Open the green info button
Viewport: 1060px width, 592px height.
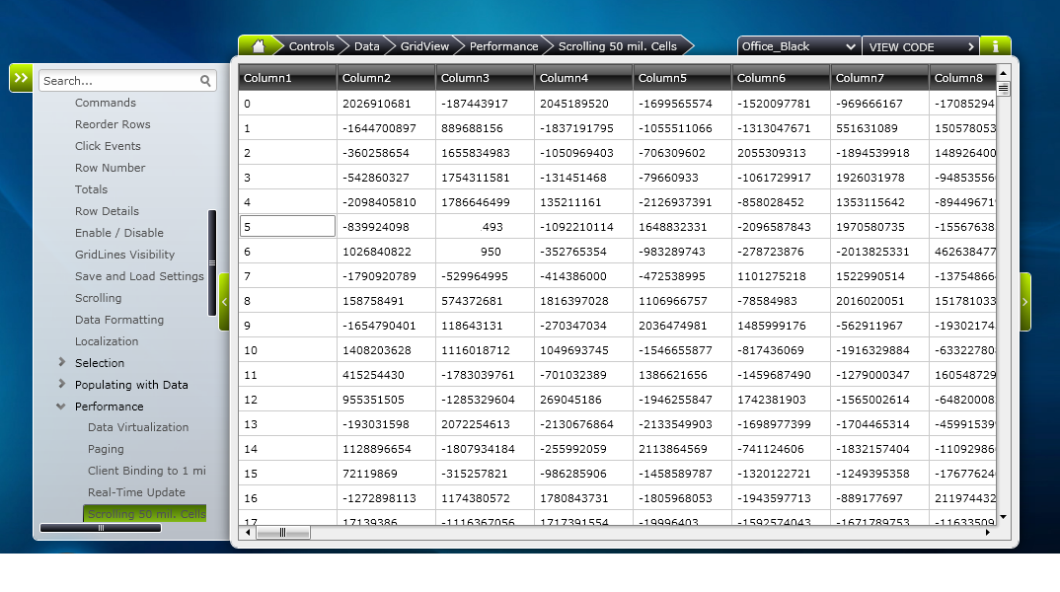[x=995, y=46]
